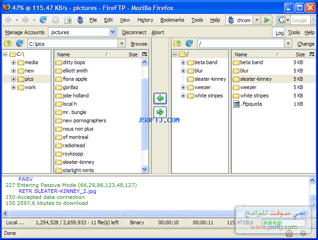The image size is (318, 240).
Task: Click the remote weezer folder icon in list
Action: tap(236, 88)
